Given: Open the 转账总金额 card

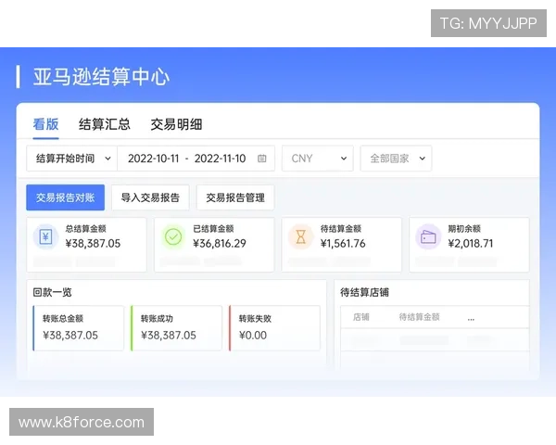Looking at the screenshot, I should click(79, 328).
